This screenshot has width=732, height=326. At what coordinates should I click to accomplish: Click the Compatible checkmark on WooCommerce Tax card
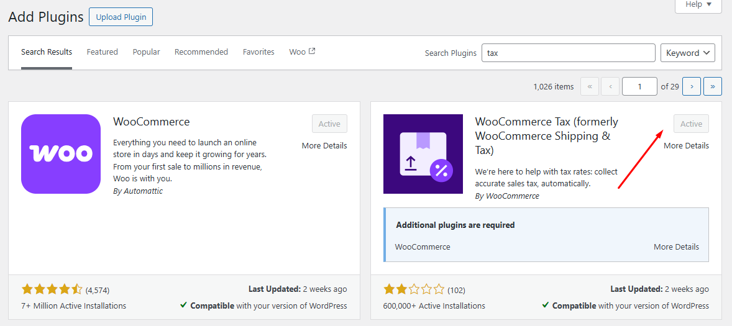(x=545, y=306)
